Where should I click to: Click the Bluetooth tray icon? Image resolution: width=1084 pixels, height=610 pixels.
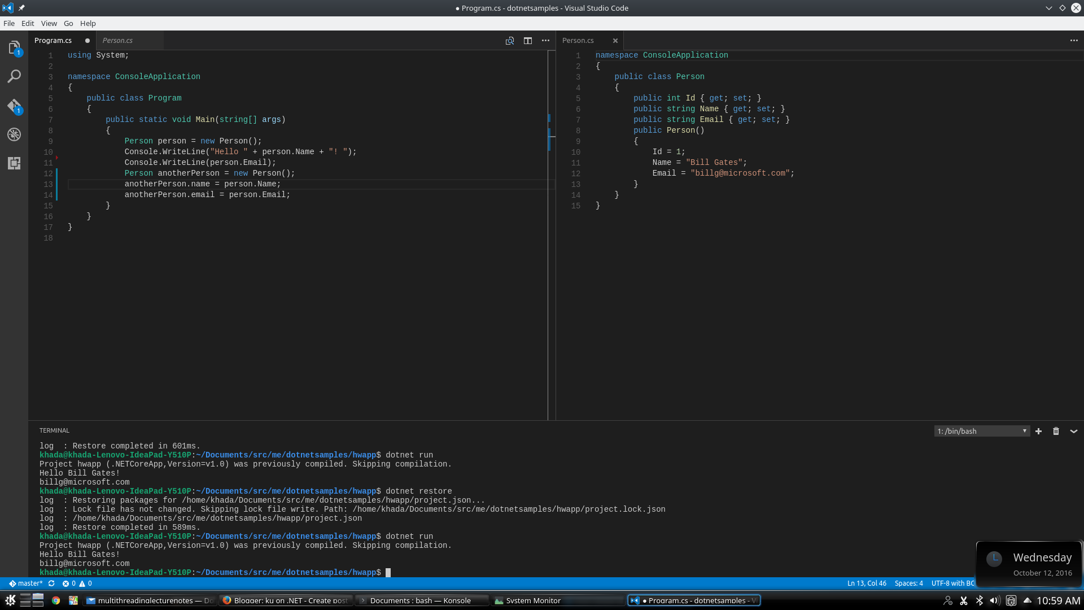point(980,601)
